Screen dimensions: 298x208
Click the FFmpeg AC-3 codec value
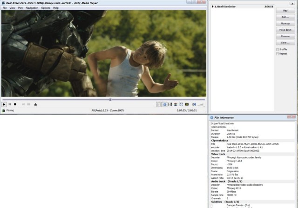(x=234, y=188)
